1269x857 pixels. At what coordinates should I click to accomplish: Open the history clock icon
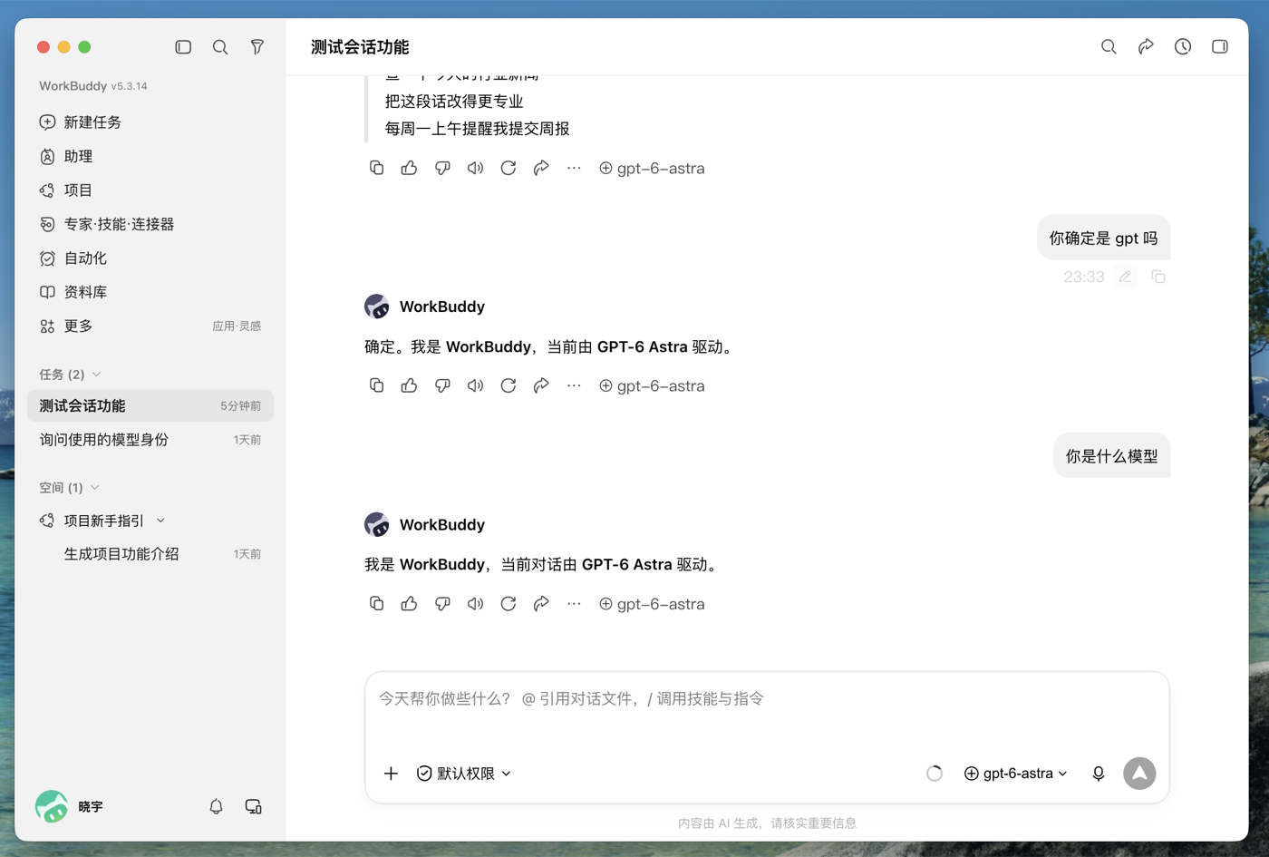1183,46
